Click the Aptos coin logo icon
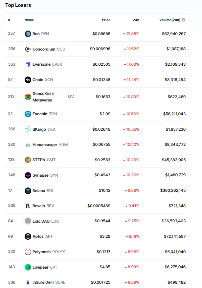 pos(28,236)
